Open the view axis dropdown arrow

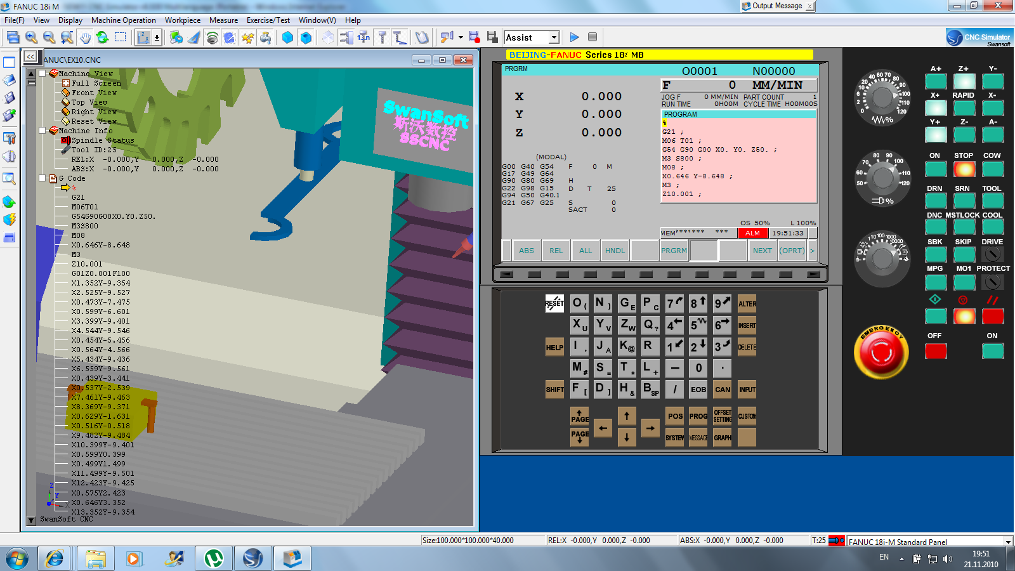point(157,38)
